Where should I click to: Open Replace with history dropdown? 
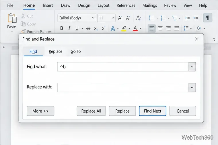tap(192, 88)
